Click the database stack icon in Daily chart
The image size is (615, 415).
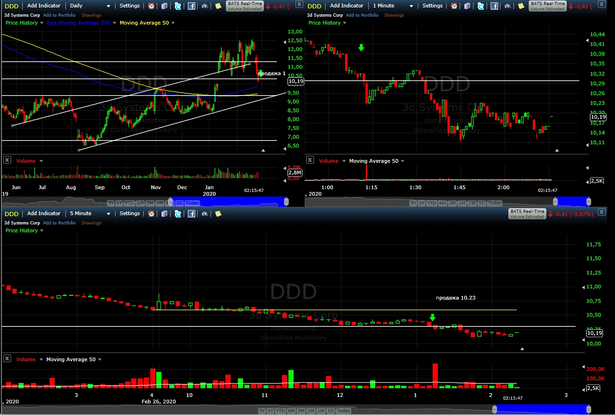point(165,6)
